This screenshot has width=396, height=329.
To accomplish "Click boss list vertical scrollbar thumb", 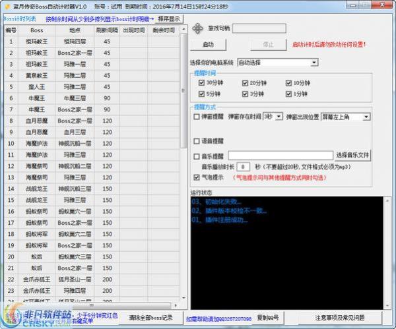I will pos(183,91).
